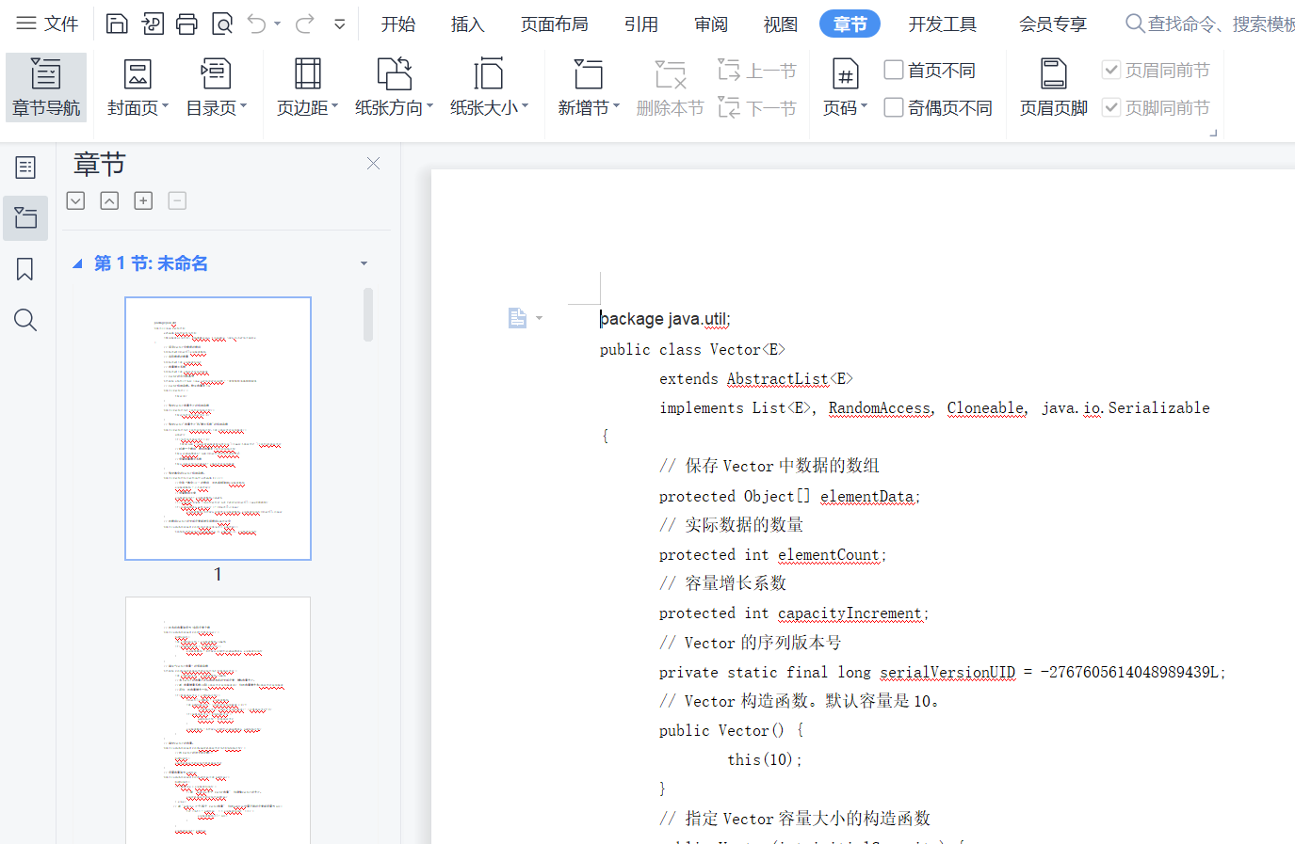
Task: Open the page setup dialog launcher
Action: 1213,133
